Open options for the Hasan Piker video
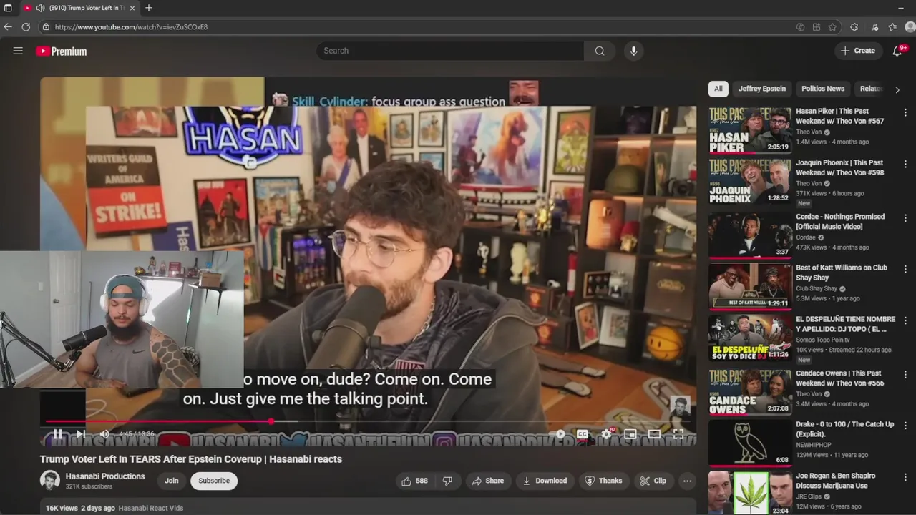 [x=905, y=112]
